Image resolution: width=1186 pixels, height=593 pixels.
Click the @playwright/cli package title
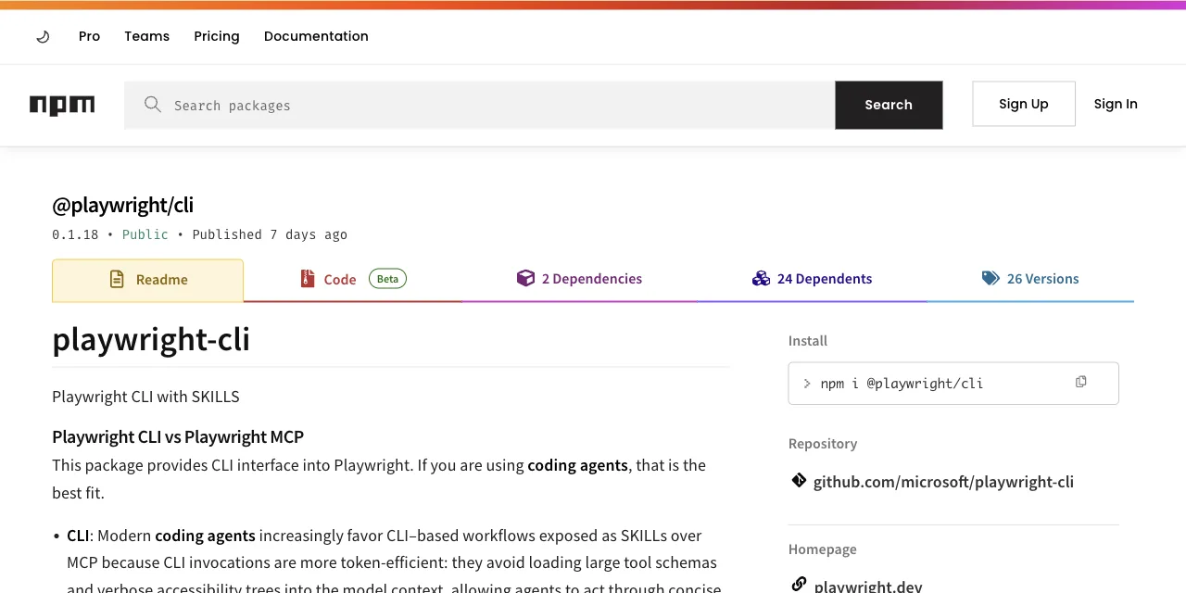coord(122,205)
